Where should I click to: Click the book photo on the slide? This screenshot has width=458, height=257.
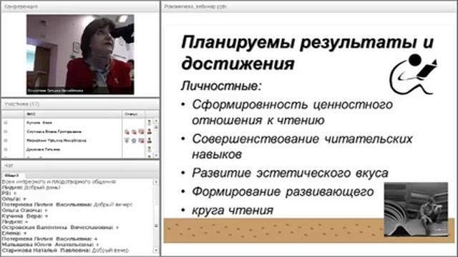(416, 209)
